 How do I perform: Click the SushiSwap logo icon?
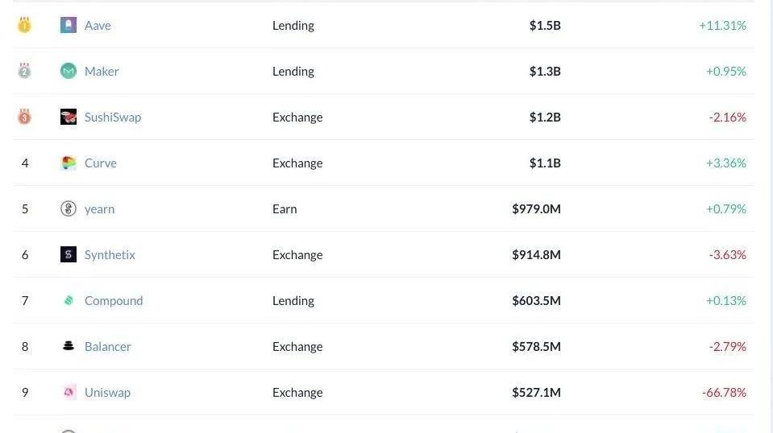click(x=69, y=117)
